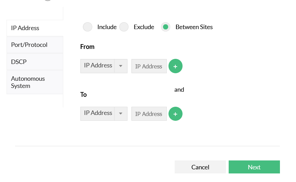296x182 pixels.
Task: Click the From dropdown arrow icon
Action: [121, 66]
